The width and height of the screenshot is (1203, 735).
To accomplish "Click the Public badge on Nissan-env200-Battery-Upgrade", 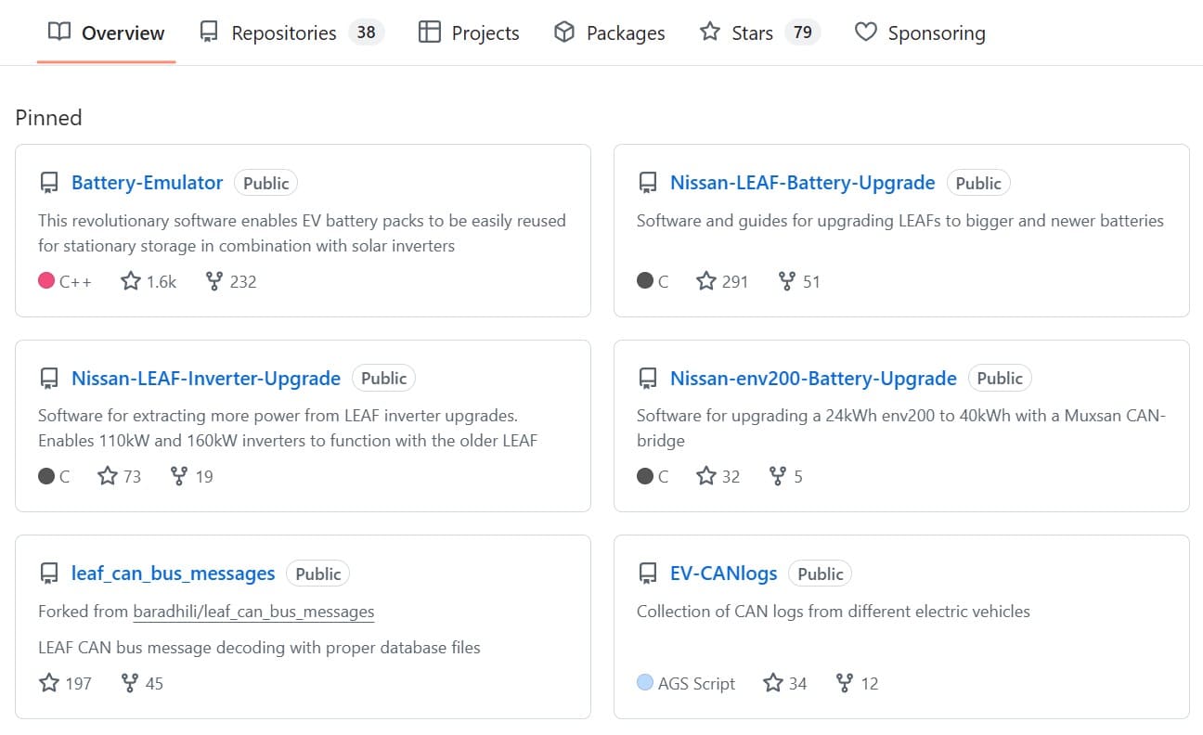I will [x=1000, y=378].
